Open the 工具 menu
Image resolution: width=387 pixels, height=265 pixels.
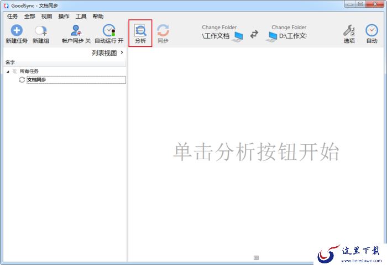[x=81, y=16]
